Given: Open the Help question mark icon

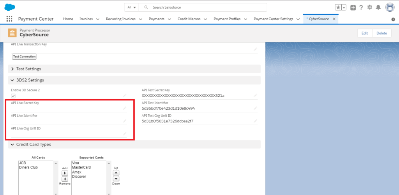Looking at the screenshot, I should (361, 7).
